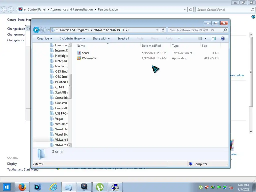Select the Nostalgic folder in tree
The height and width of the screenshot is (192, 256).
tap(61, 56)
